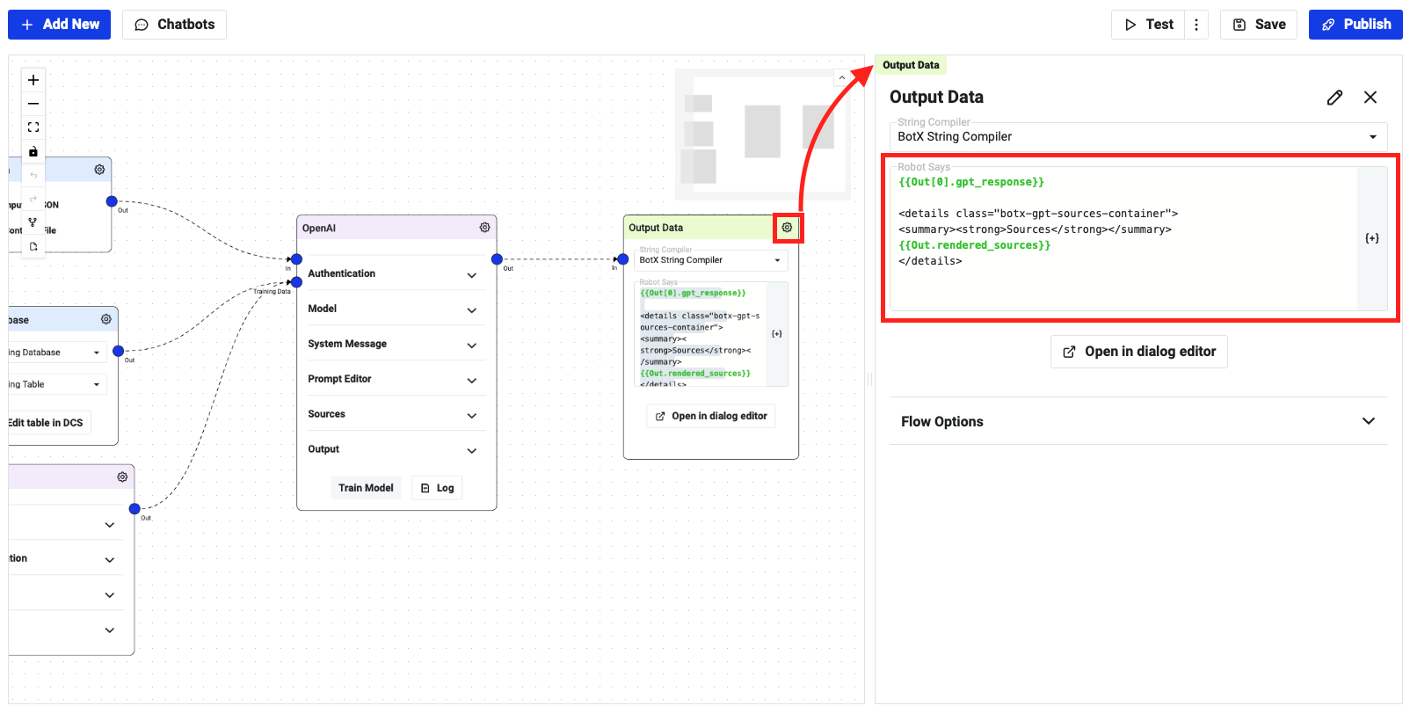Fit the flow view to screen
Screen dimensions: 1410x713
tap(33, 127)
